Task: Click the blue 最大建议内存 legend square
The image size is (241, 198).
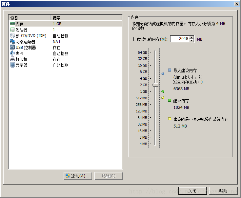Action: click(x=170, y=70)
